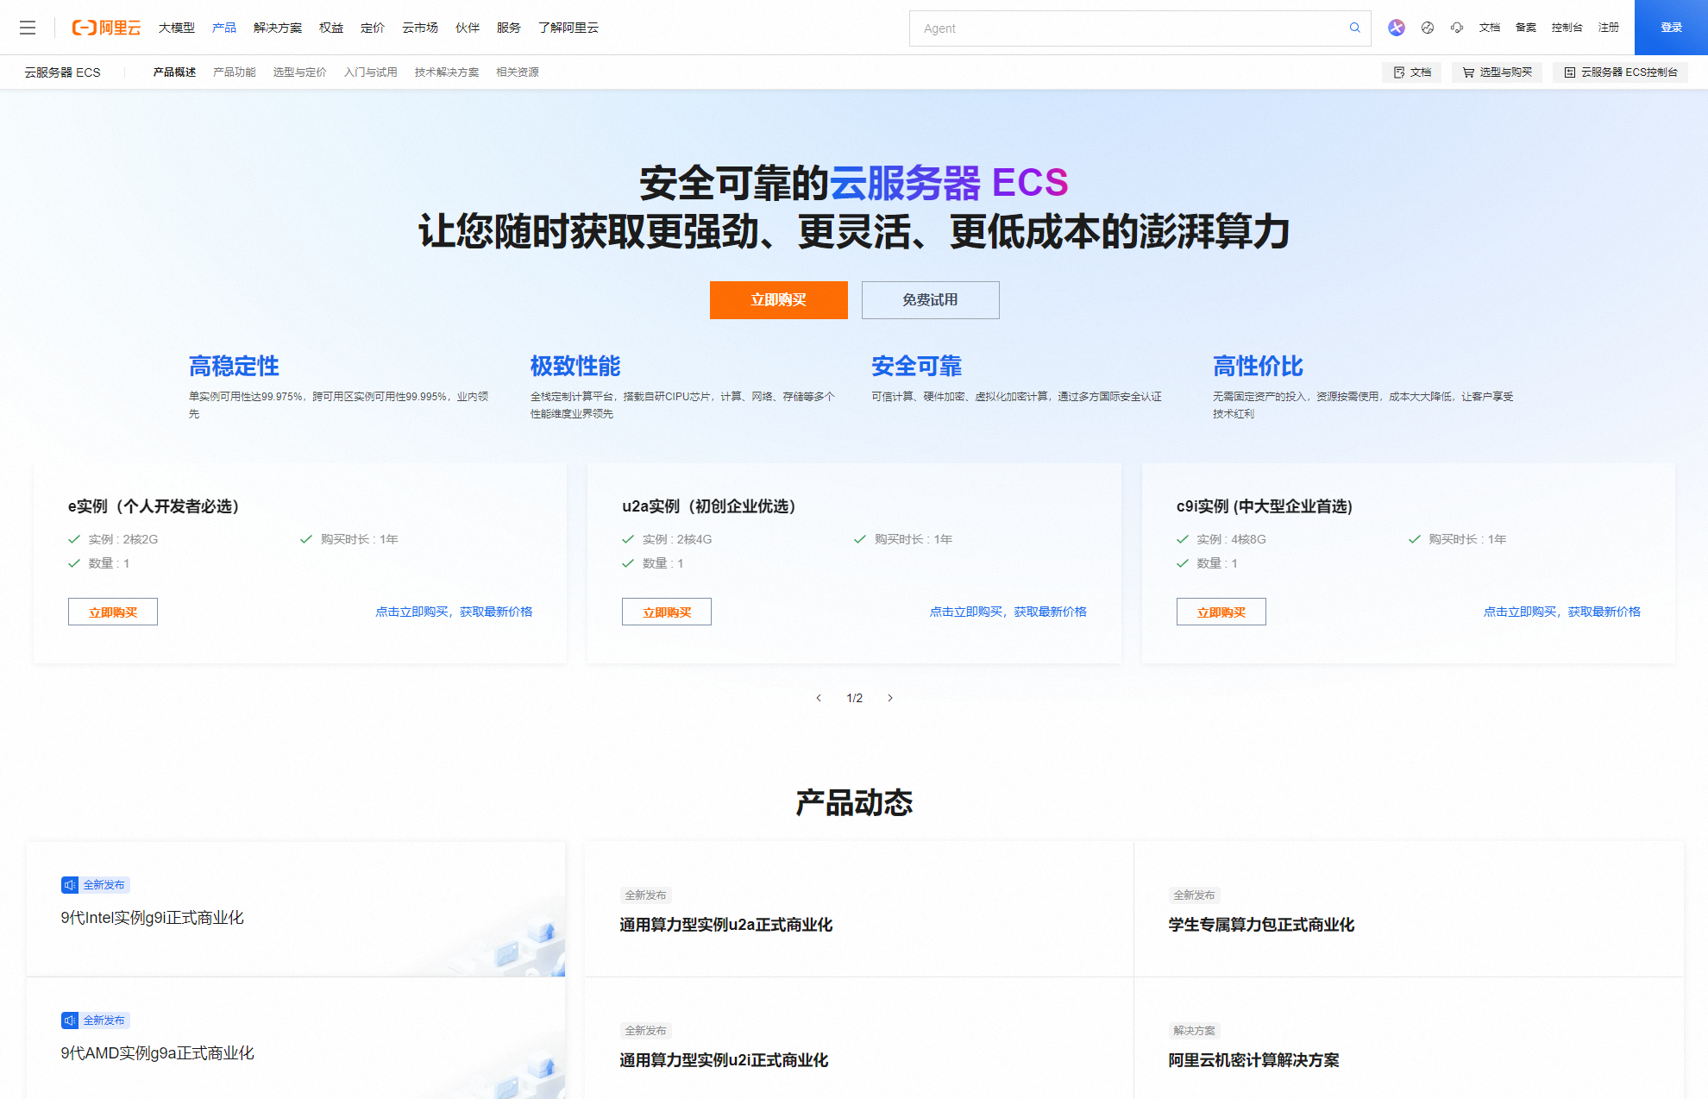Click 高性价比 feature heading
Screen dimensions: 1708x1099
(x=1259, y=367)
